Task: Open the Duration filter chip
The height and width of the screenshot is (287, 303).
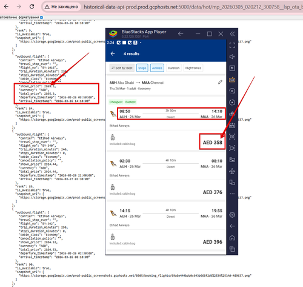Action: (x=173, y=68)
